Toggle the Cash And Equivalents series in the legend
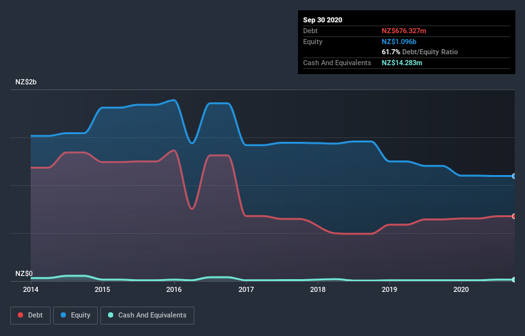This screenshot has height=336, width=525. (x=147, y=316)
